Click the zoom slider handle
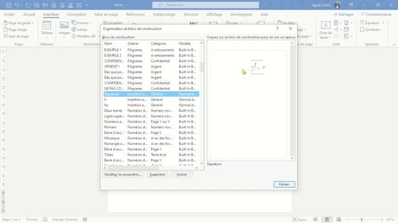 (362, 219)
